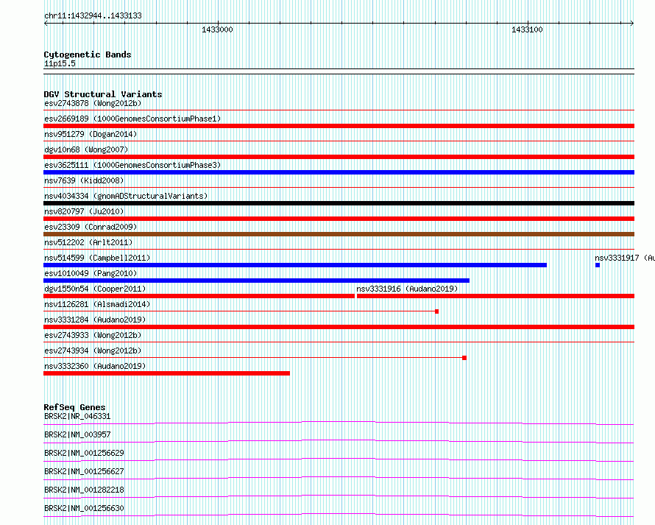Click the DGV Structural Variants track title
This screenshot has height=525, width=655.
pos(103,94)
